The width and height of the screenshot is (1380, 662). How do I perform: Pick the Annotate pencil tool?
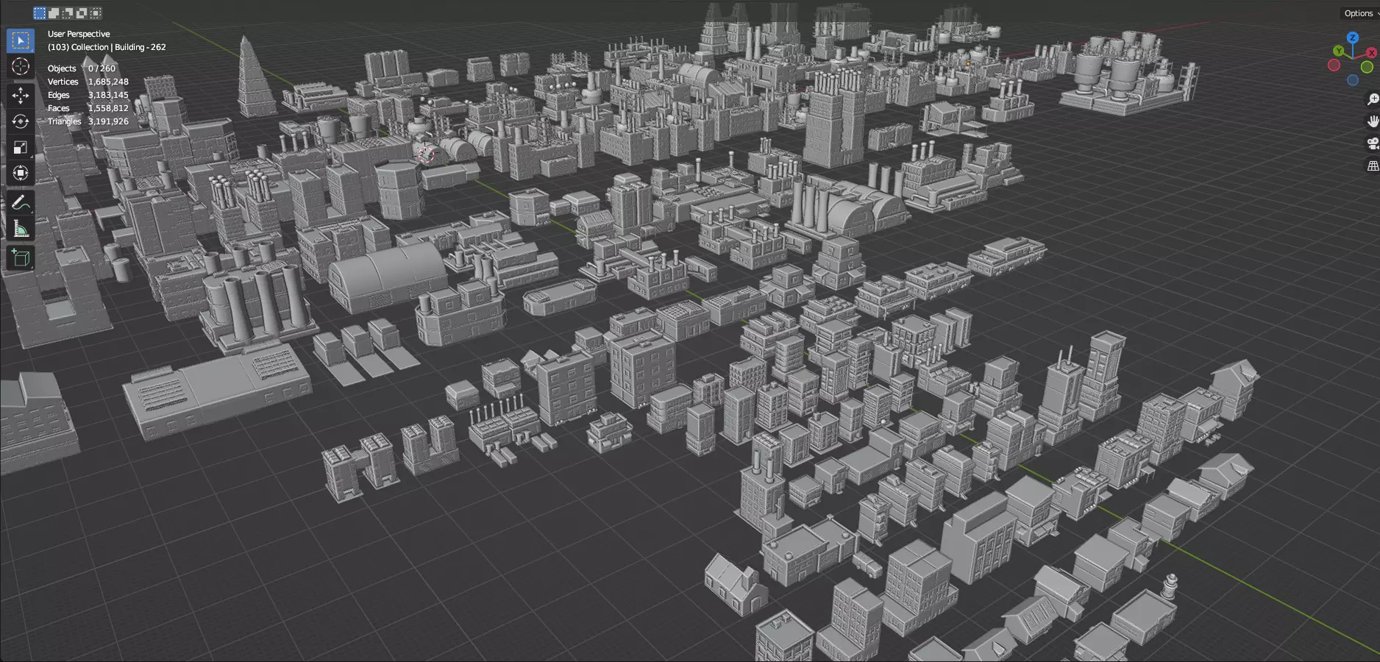[21, 203]
